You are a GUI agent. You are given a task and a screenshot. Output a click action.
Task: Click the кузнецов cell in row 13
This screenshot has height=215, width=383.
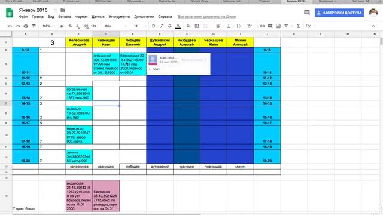187,167
